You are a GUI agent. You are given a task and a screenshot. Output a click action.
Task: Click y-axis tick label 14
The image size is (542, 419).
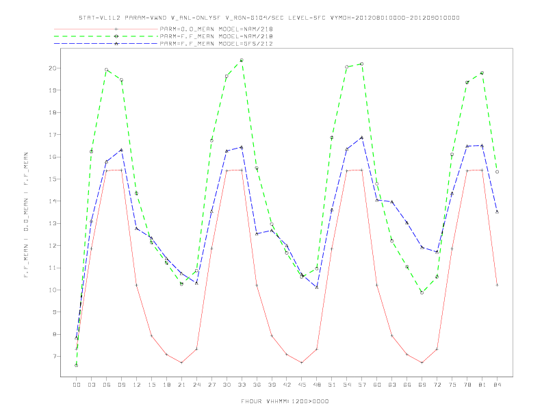click(x=52, y=201)
